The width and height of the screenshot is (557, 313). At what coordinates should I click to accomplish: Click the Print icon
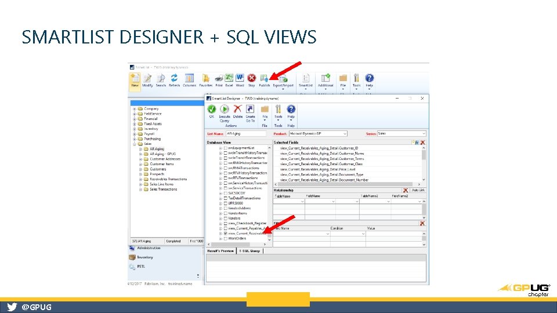[x=219, y=78]
